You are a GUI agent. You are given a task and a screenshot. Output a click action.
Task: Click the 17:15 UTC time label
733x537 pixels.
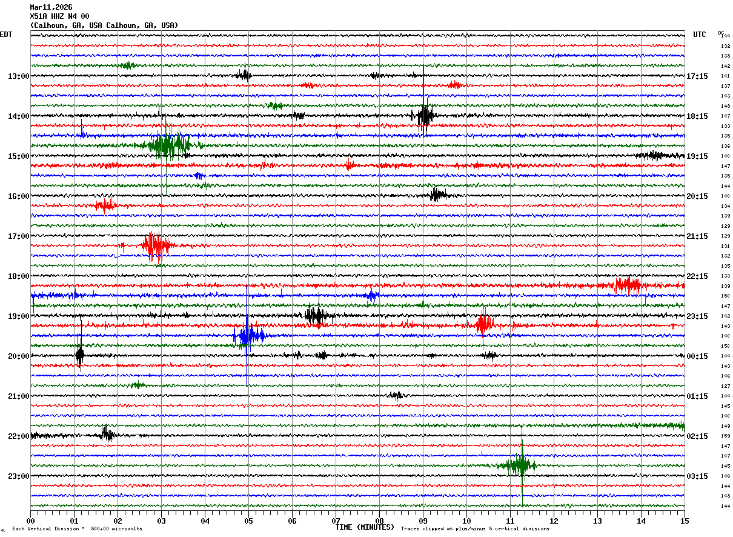(697, 76)
